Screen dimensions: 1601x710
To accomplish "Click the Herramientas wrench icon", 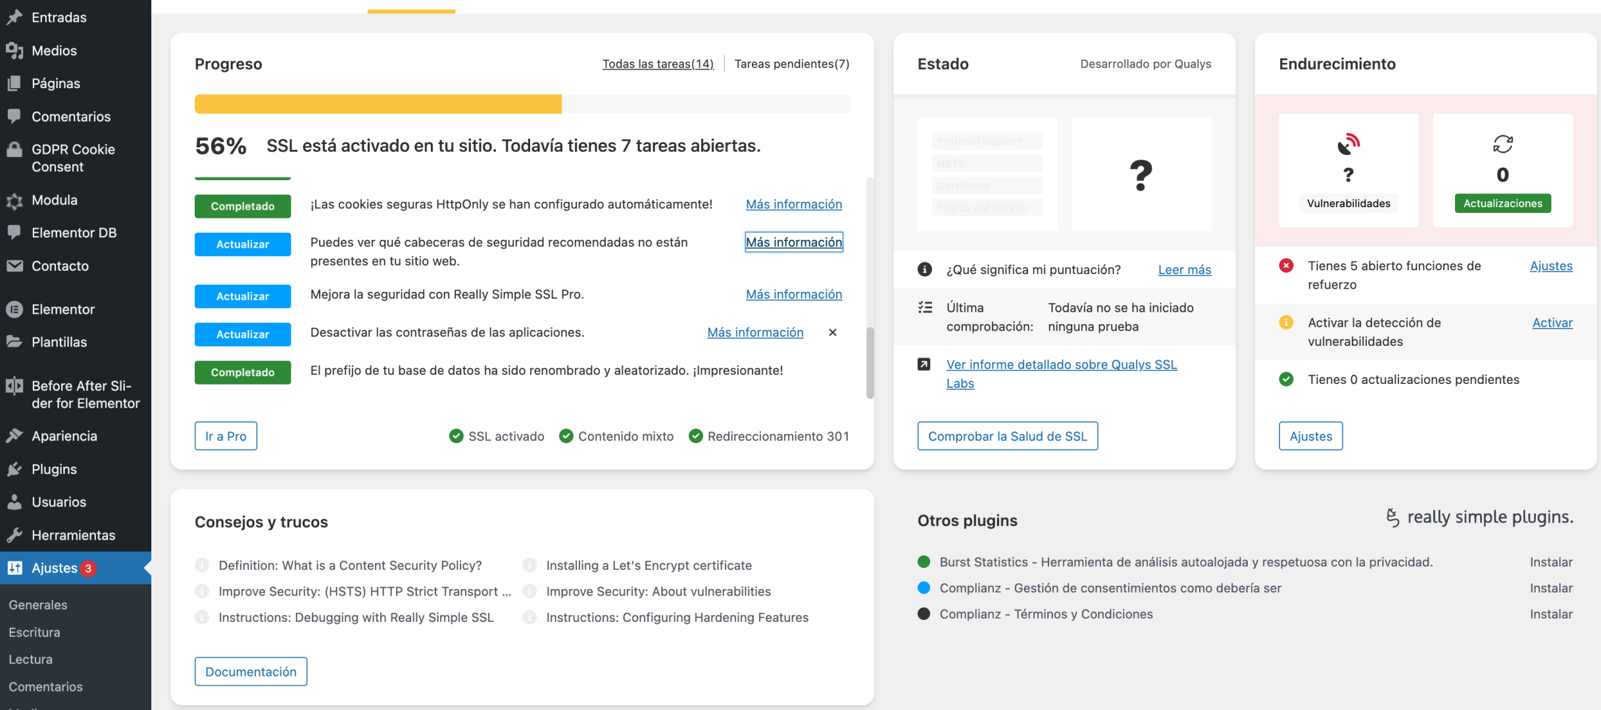I will pos(14,535).
